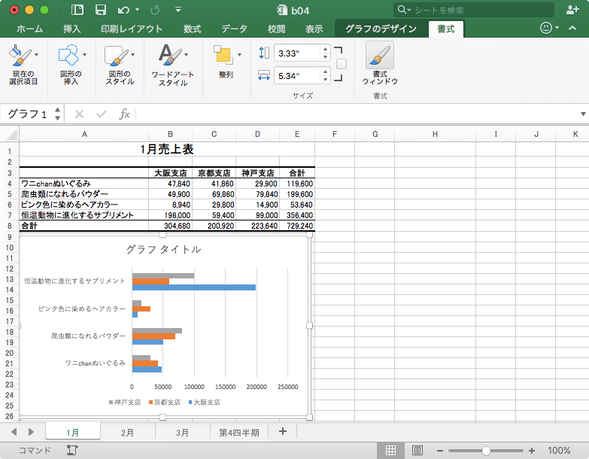Open the quick access toolbar customize menu
Image resolution: width=589 pixels, height=459 pixels.
click(x=178, y=10)
